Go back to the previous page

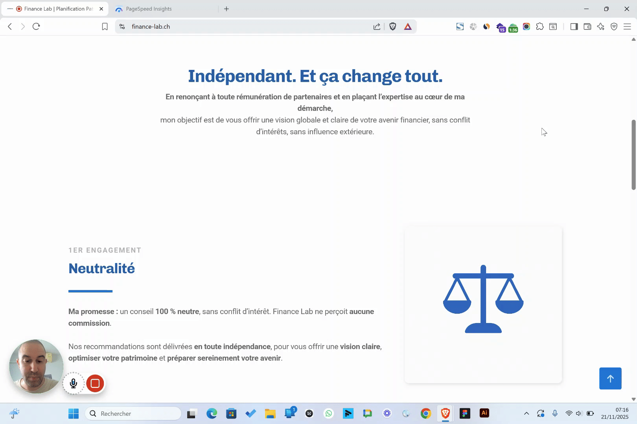click(10, 26)
